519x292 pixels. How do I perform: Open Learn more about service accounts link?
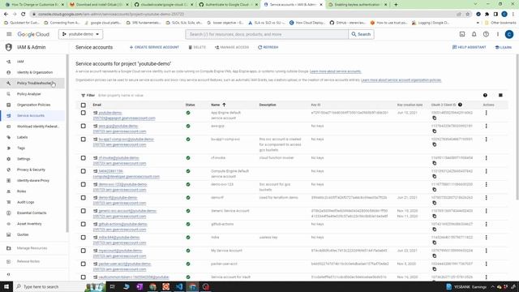(x=335, y=71)
